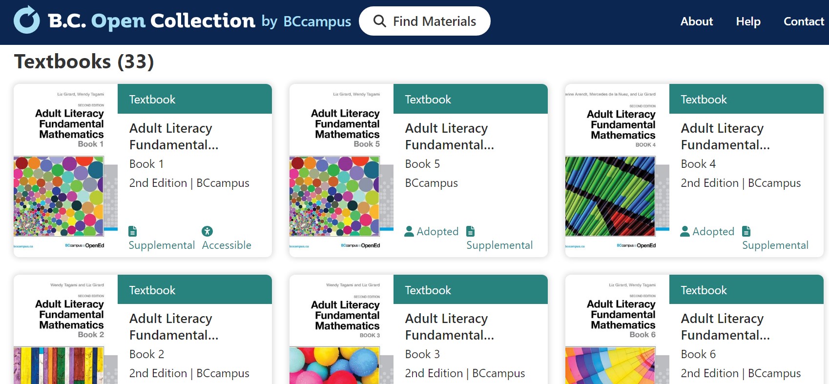This screenshot has height=384, width=829.
Task: Click Book 5 Adopted person icon
Action: (x=409, y=231)
